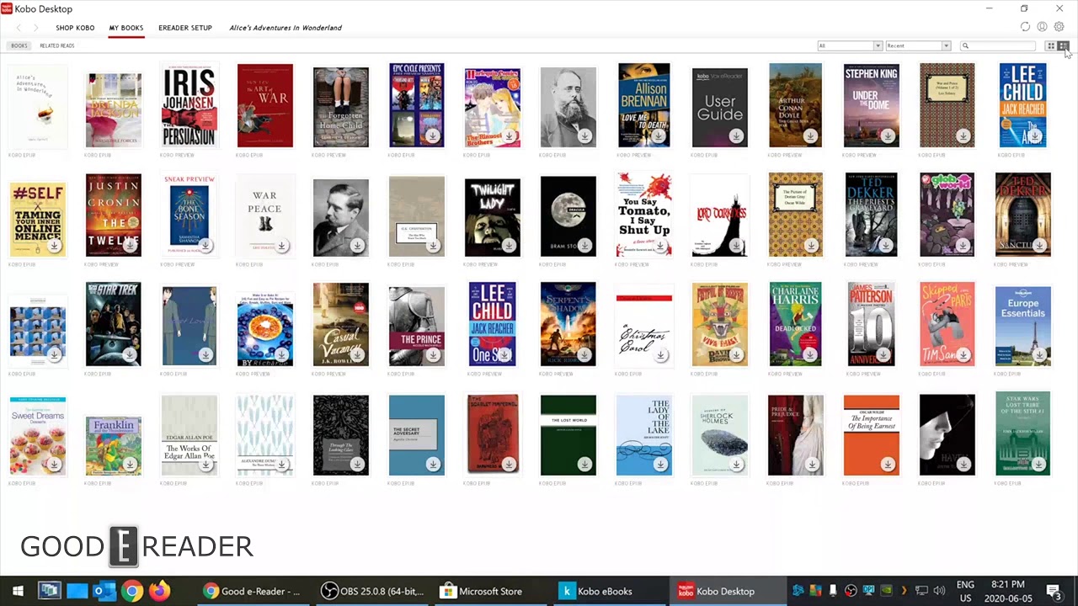This screenshot has height=606, width=1078.
Task: Download A Christmas Carol
Action: (x=660, y=354)
